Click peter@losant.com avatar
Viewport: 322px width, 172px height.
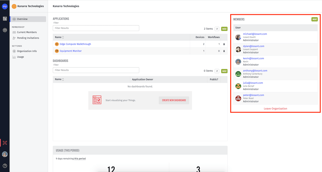pyautogui.click(x=238, y=98)
